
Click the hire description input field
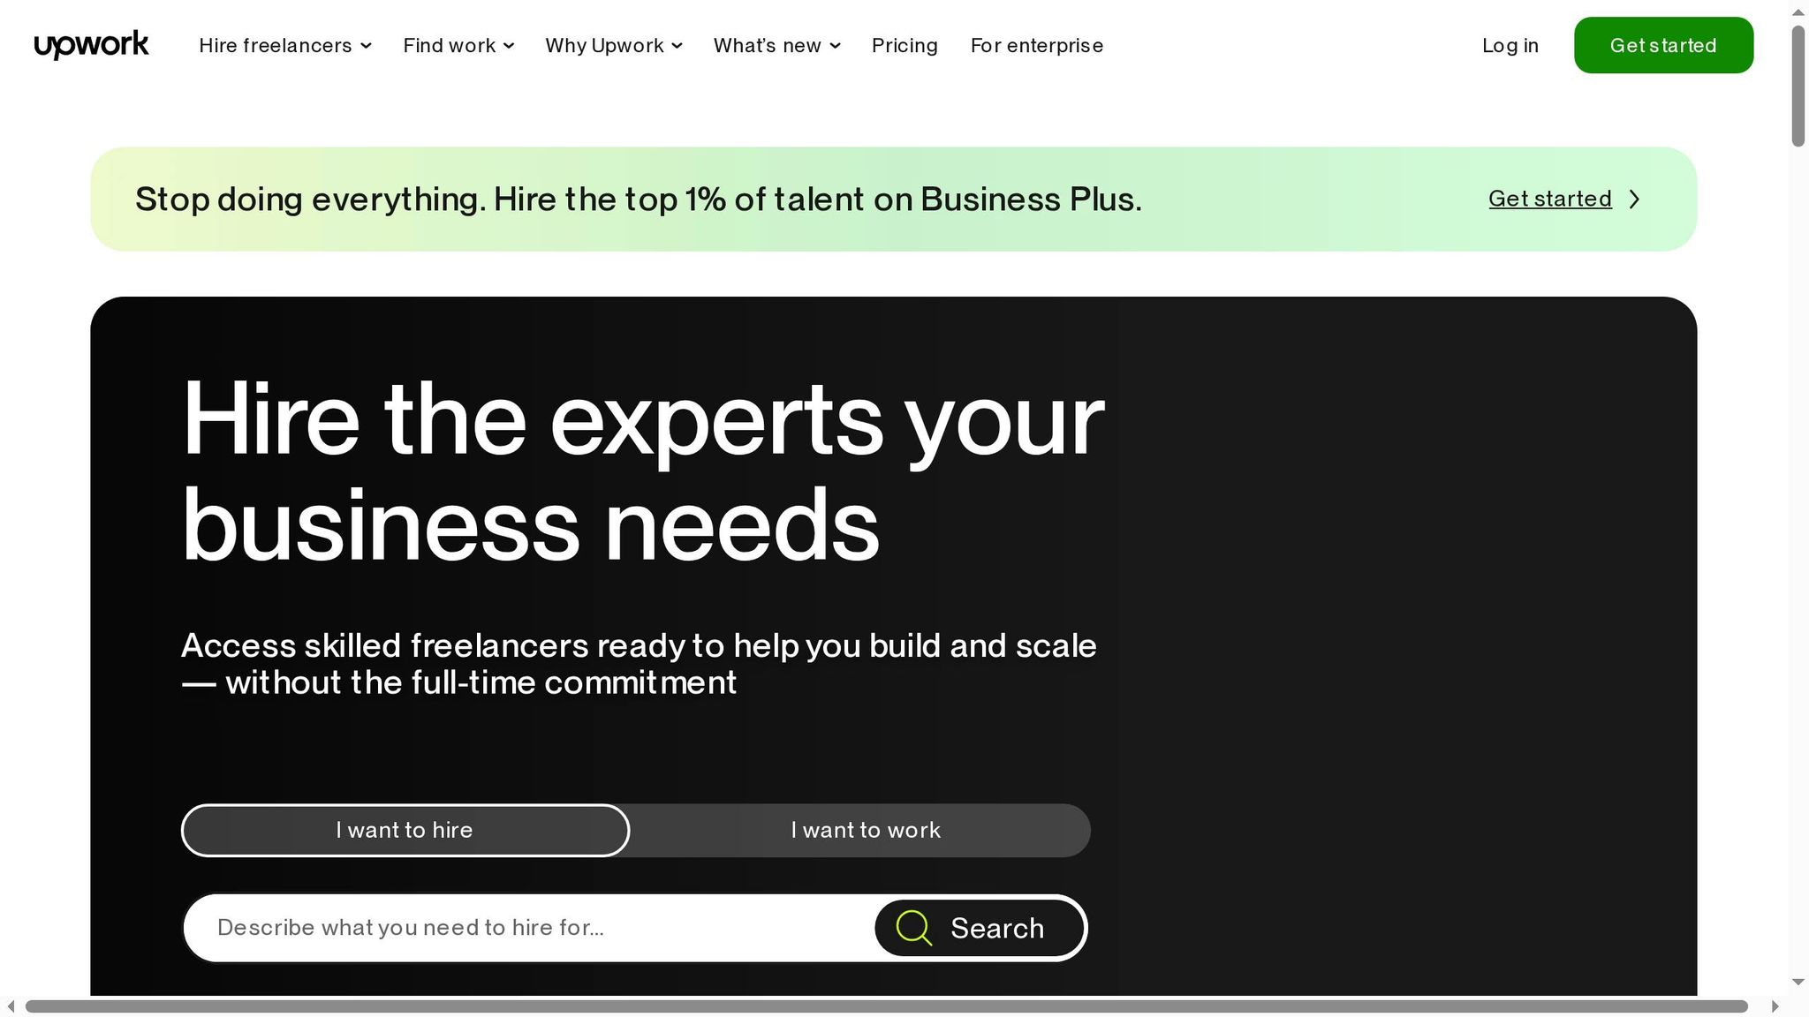point(495,928)
